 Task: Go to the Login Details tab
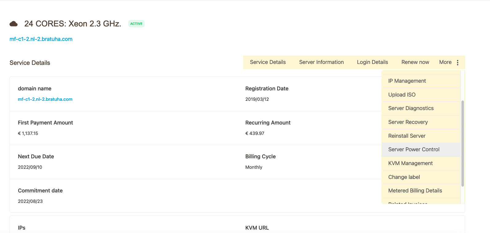(372, 62)
